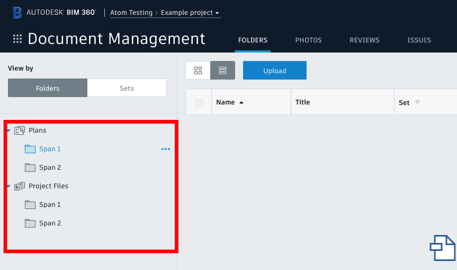This screenshot has height=270, width=457.
Task: Open the PHOTOS tab
Action: [x=308, y=40]
